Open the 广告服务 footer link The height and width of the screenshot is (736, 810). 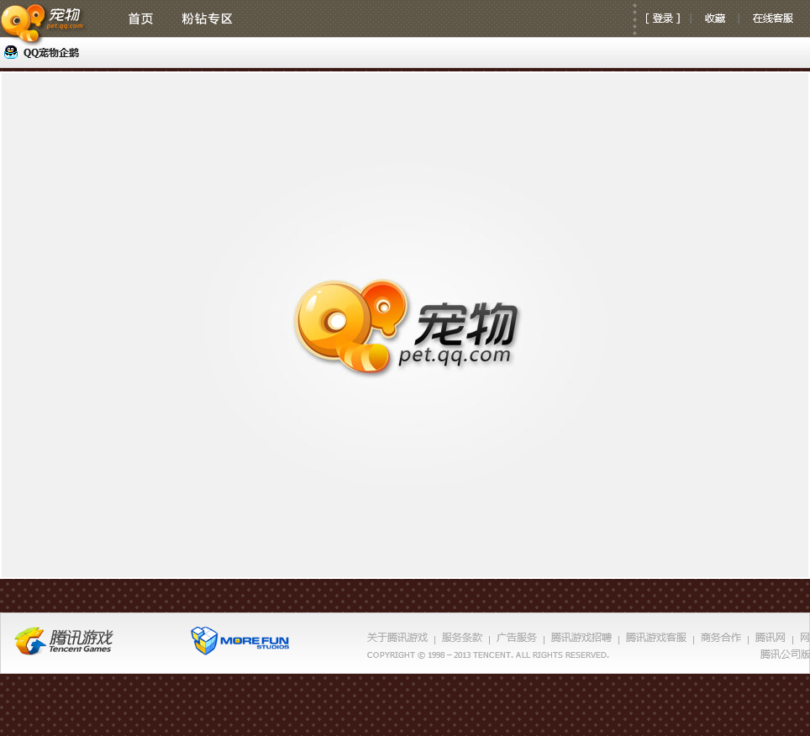pos(517,638)
